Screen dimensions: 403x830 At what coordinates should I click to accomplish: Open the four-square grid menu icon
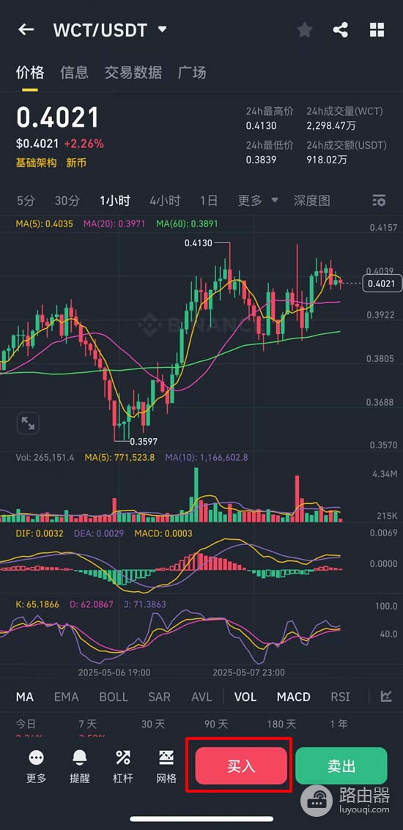(x=377, y=29)
